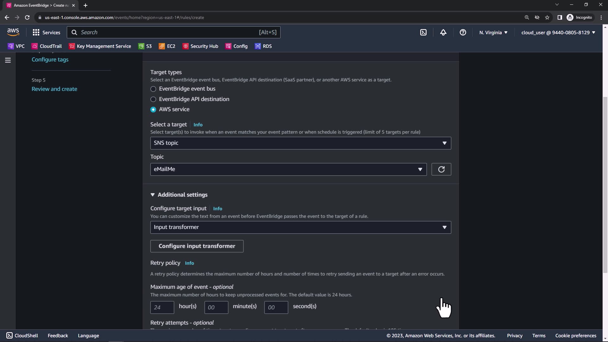Click the hour(s) input field

(162, 307)
